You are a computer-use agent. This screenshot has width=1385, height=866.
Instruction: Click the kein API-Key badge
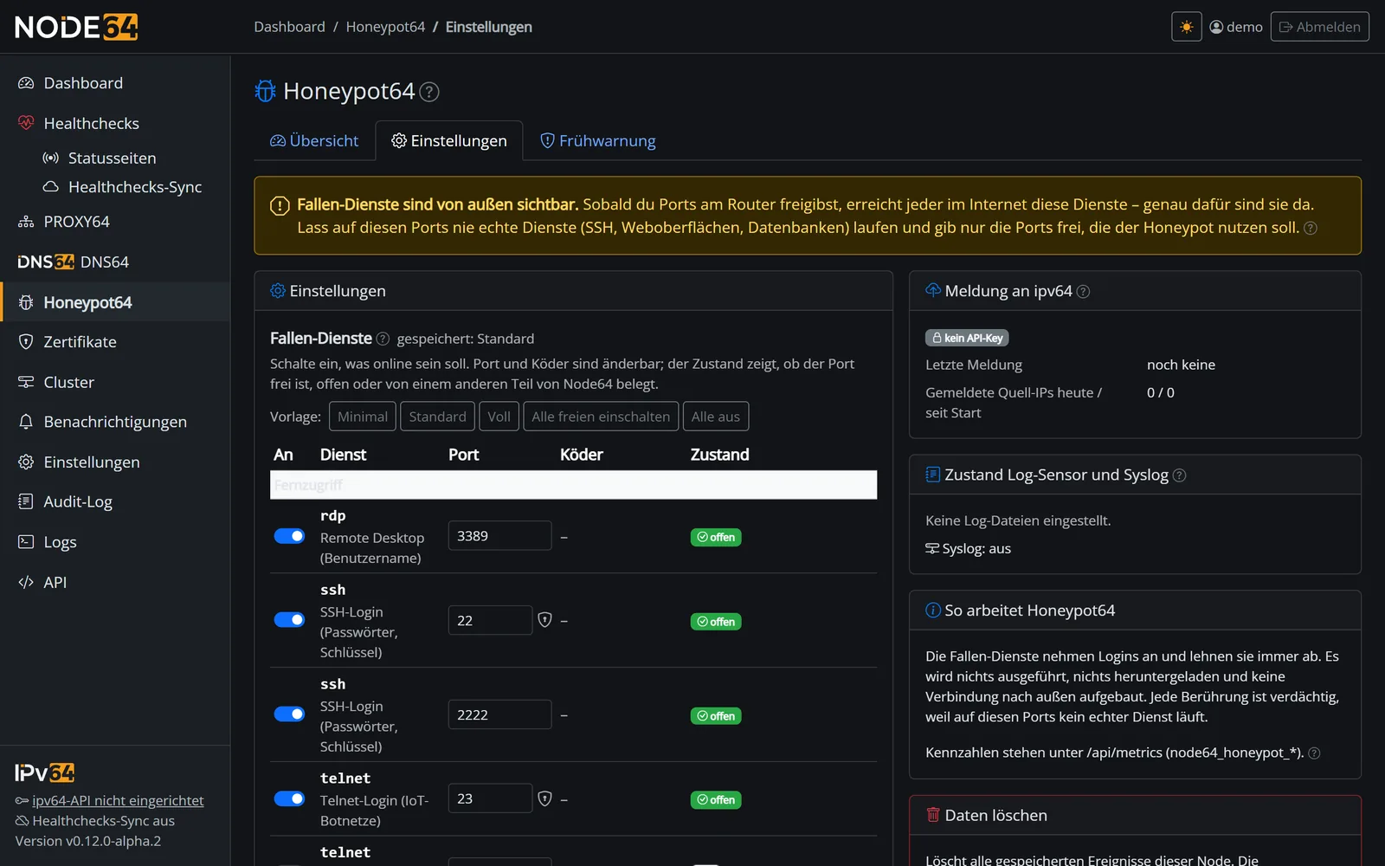click(x=967, y=338)
